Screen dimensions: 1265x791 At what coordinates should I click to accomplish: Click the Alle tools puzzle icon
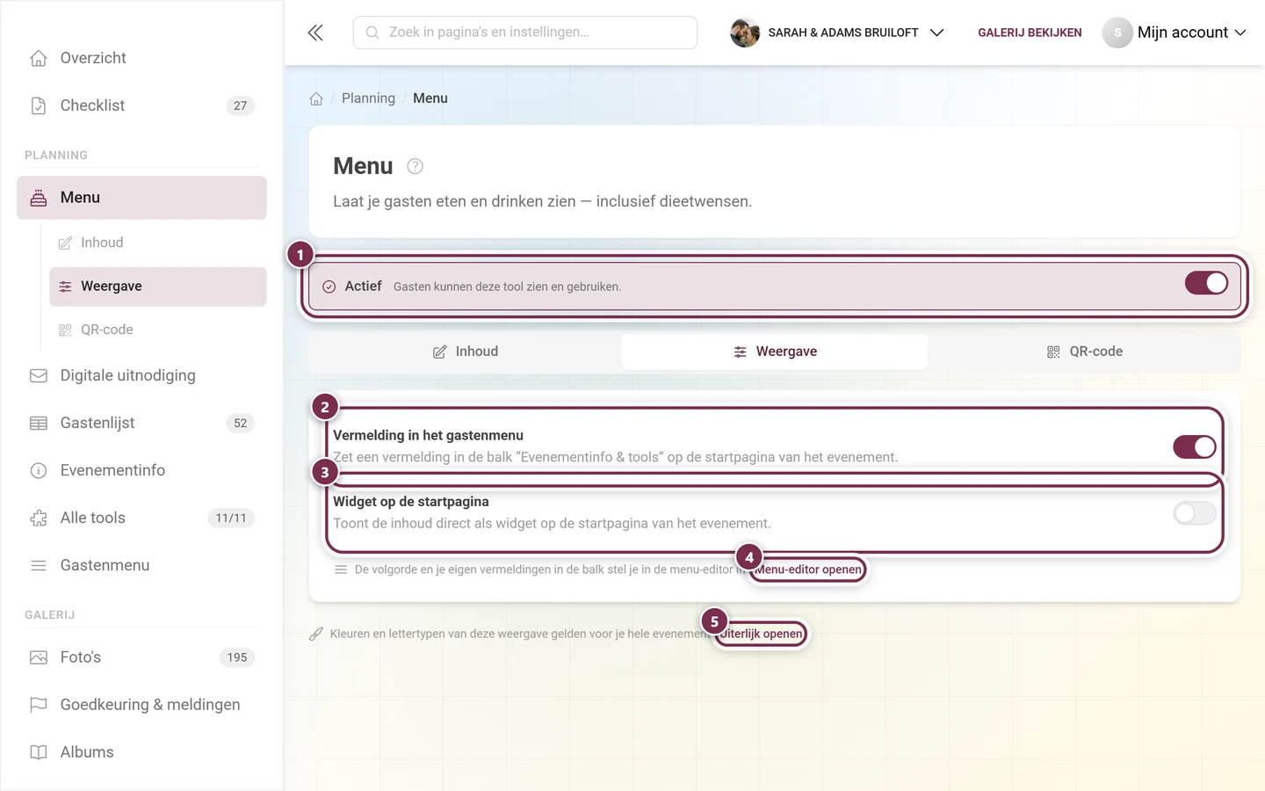pyautogui.click(x=39, y=518)
